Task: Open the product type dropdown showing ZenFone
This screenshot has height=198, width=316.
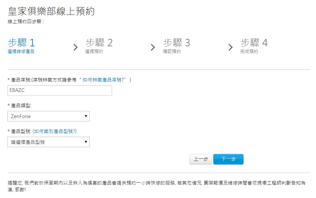Action: [x=48, y=116]
